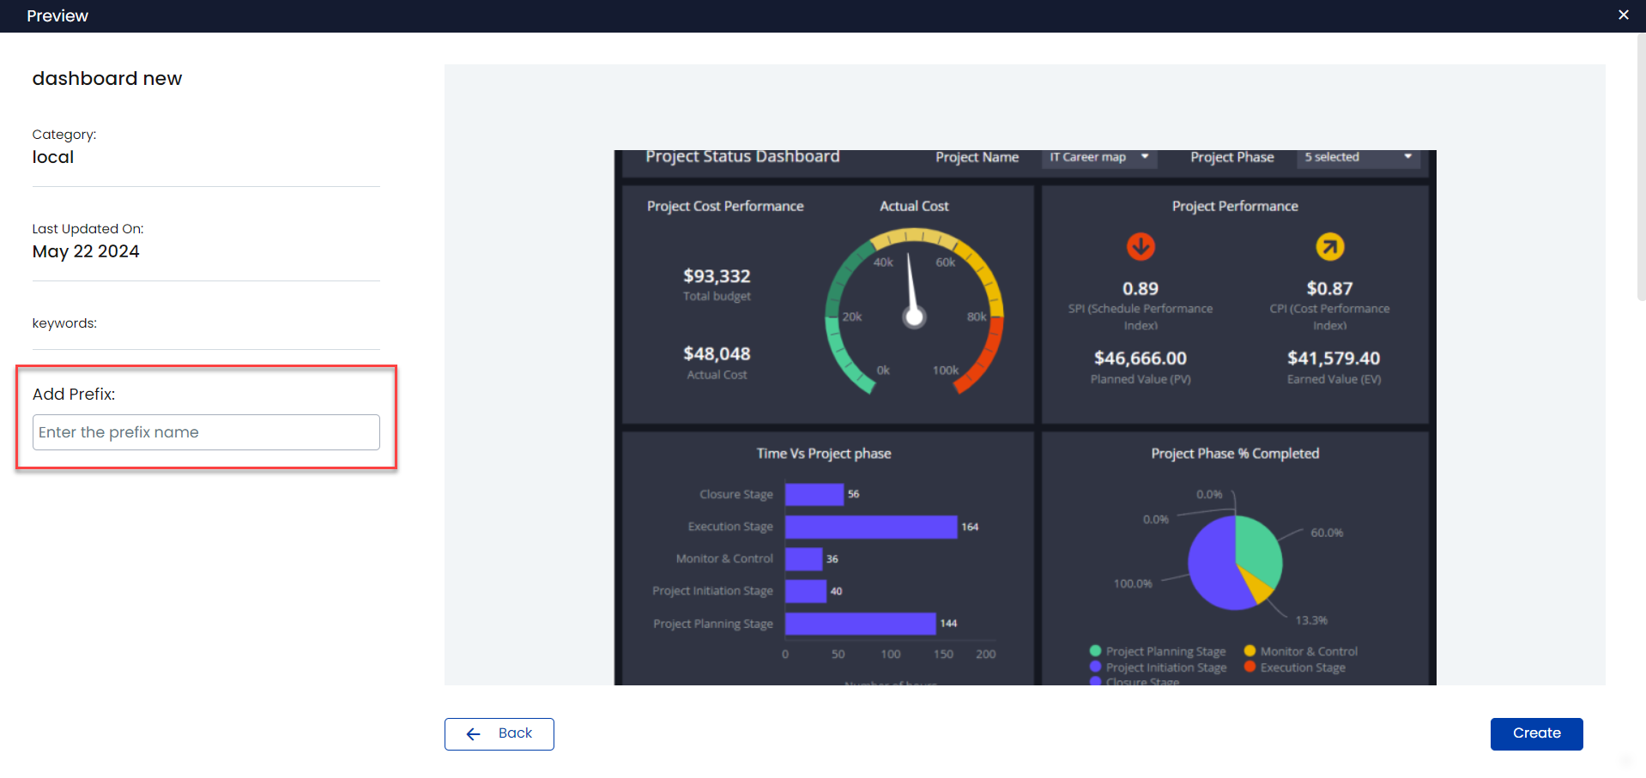Screen dimensions: 1646x778
Task: Focus the Add Prefix input field
Action: tap(206, 432)
